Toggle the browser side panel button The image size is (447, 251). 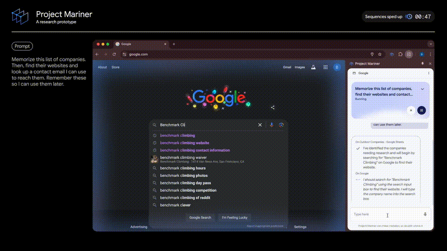[409, 54]
